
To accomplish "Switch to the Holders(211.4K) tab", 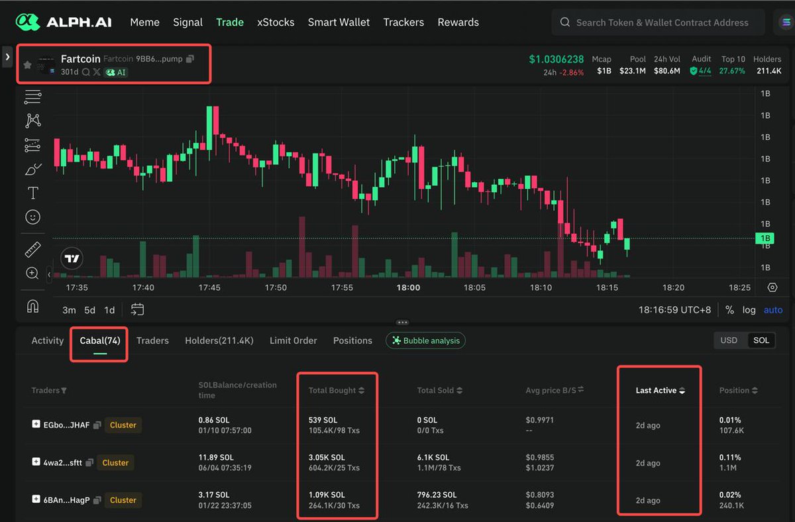I will pyautogui.click(x=219, y=340).
